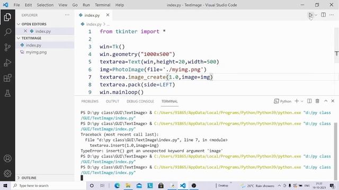This screenshot has height=190, width=339.
Task: Split the editor right
Action: pyautogui.click(x=324, y=15)
